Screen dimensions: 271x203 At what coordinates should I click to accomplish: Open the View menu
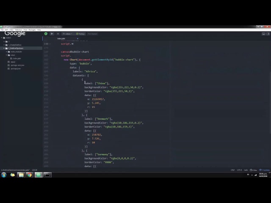(x=11, y=30)
